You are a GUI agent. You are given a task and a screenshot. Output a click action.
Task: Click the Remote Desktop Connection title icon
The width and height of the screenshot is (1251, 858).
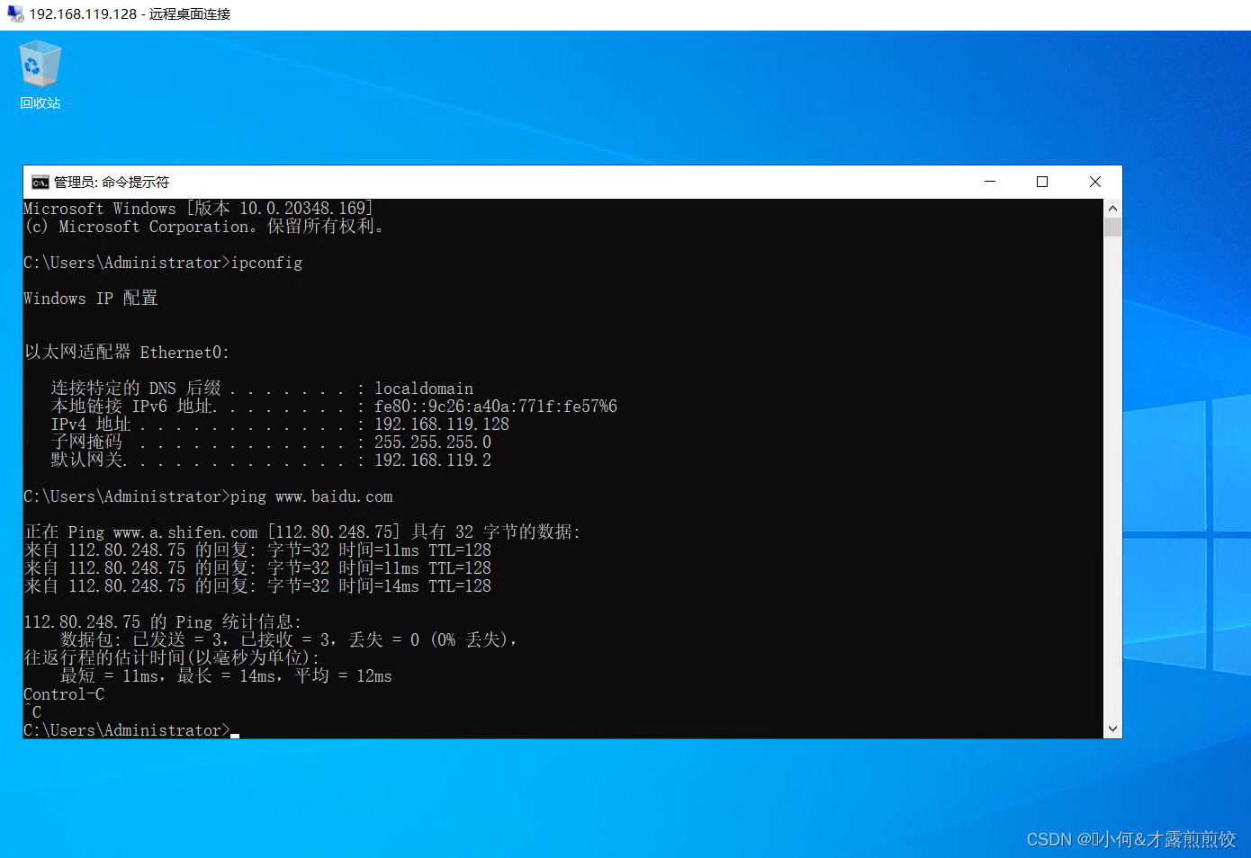(15, 14)
